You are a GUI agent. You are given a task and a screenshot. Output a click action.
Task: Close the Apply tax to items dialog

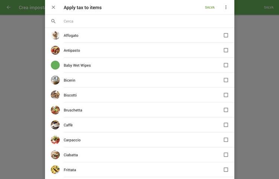point(54,7)
